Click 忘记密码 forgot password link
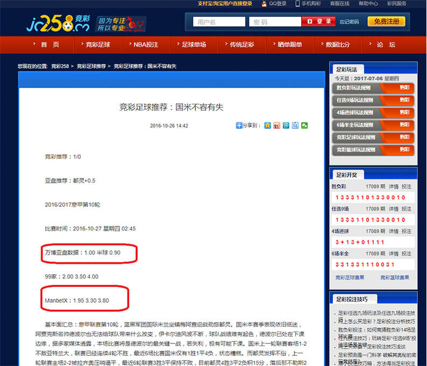Viewport: 427px width, 366px height. click(349, 22)
